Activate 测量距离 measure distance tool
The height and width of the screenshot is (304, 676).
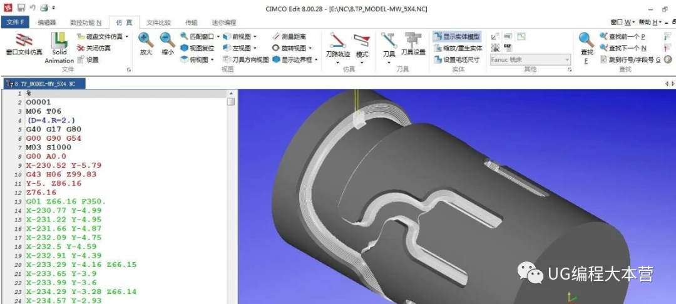click(x=290, y=37)
